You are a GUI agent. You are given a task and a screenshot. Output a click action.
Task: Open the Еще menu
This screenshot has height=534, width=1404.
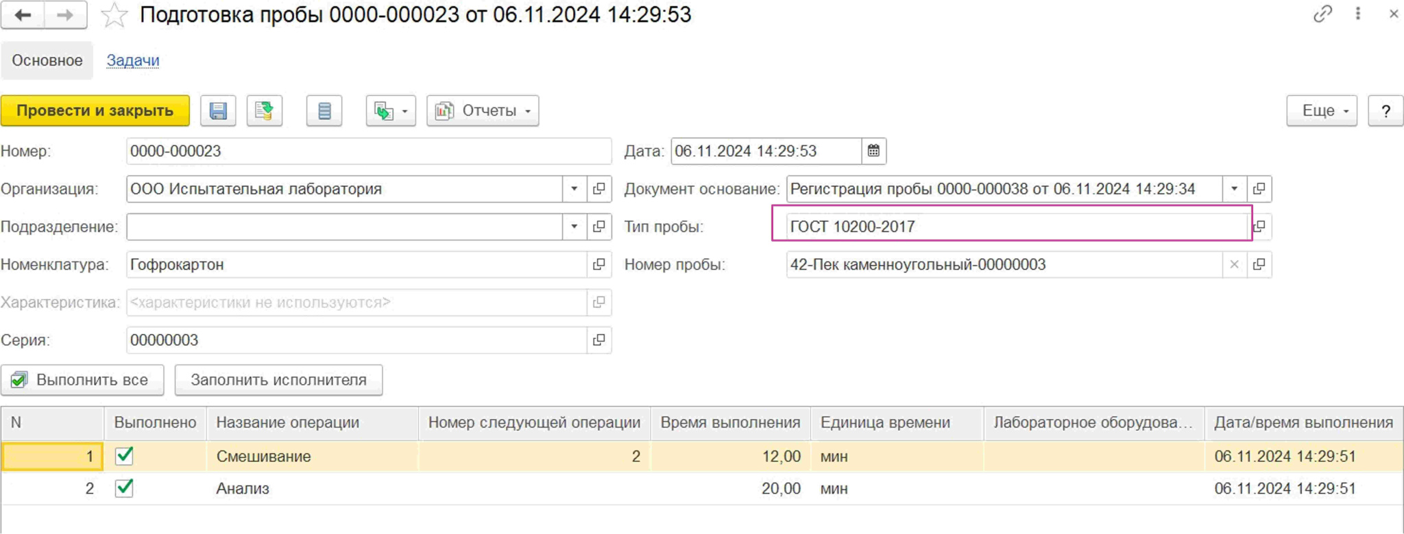pos(1322,111)
